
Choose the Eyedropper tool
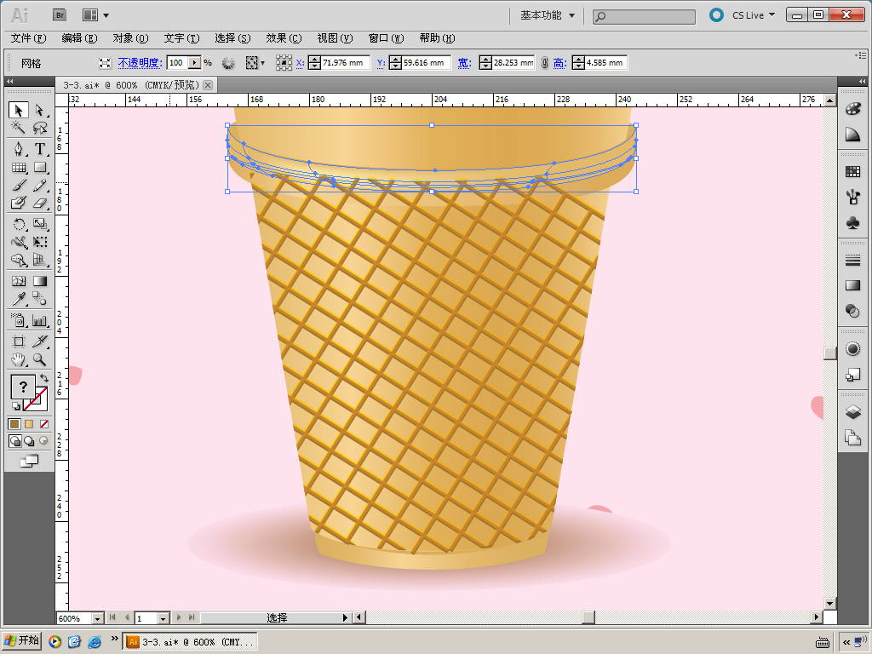click(18, 299)
